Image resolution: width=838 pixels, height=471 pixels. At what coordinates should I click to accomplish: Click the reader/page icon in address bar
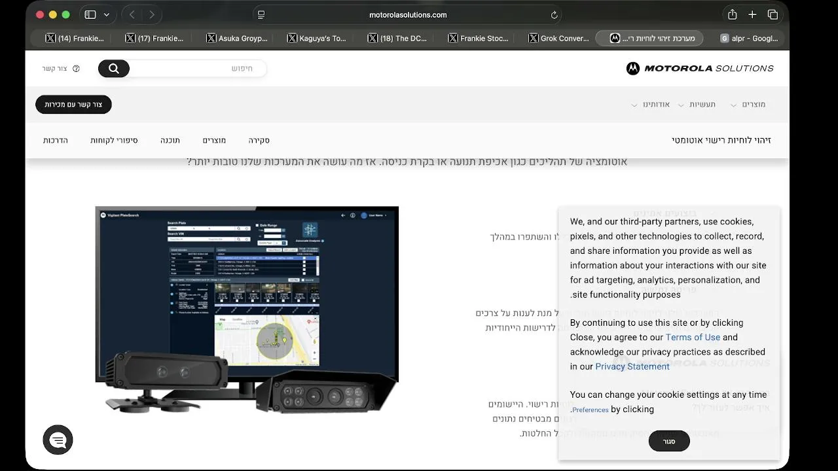pyautogui.click(x=261, y=14)
